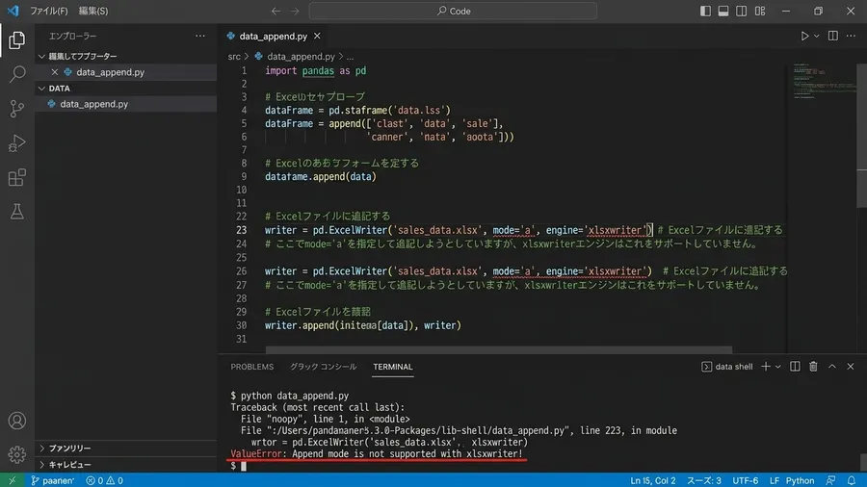Image resolution: width=867 pixels, height=487 pixels.
Task: Change the UTF-8 encoding setting
Action: 746,480
